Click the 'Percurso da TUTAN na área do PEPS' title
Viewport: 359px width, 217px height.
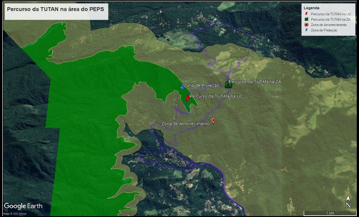(56, 9)
